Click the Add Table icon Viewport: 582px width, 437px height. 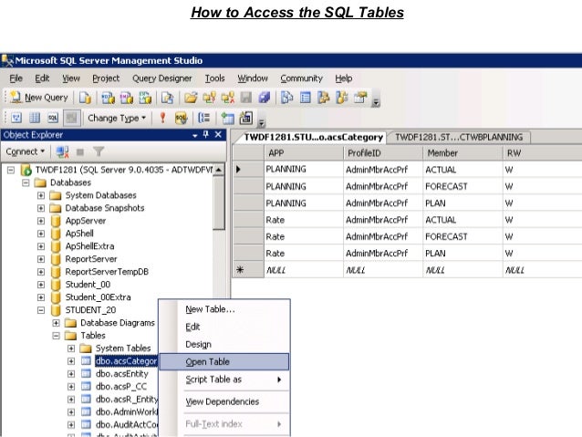point(227,118)
